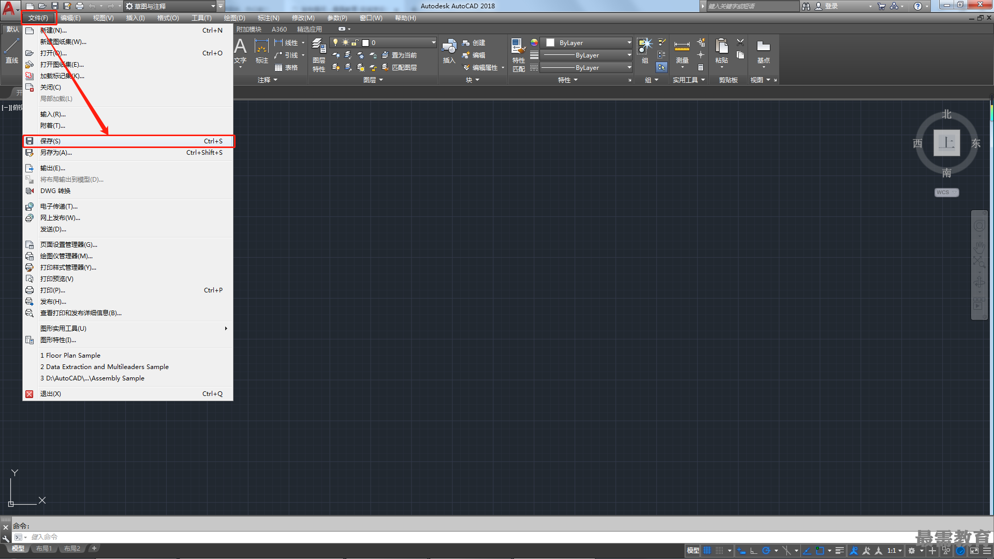The width and height of the screenshot is (994, 559).
Task: Open recent file Floor Plan Sample
Action: pos(70,356)
